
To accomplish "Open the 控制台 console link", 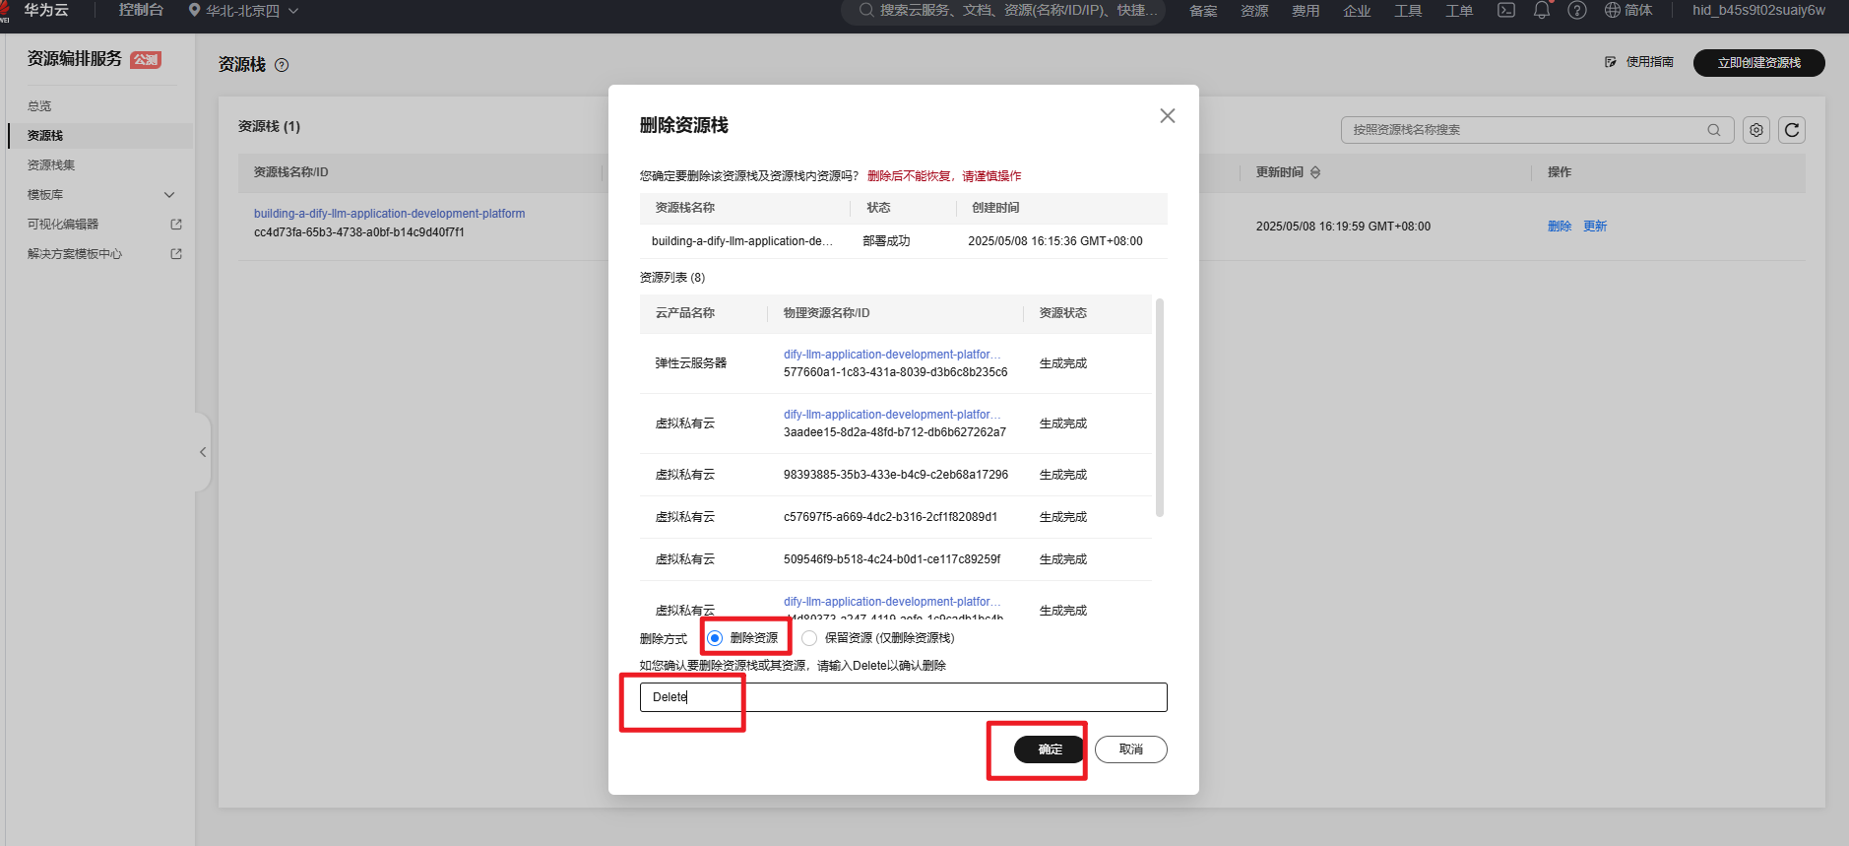I will pyautogui.click(x=141, y=10).
